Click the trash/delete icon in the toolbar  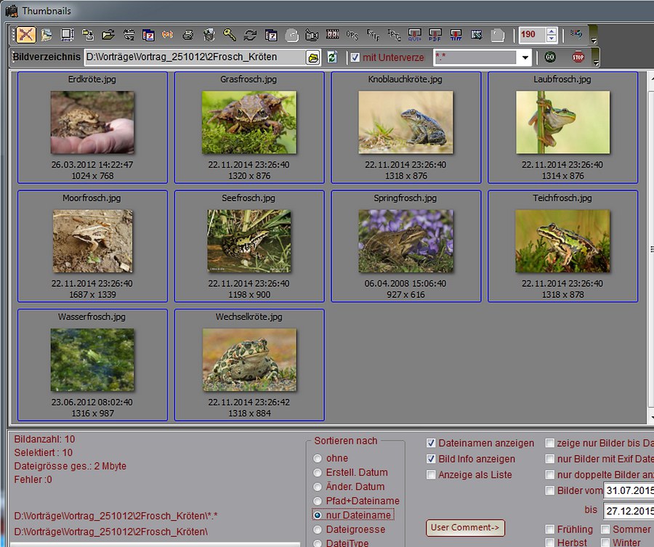pyautogui.click(x=209, y=33)
